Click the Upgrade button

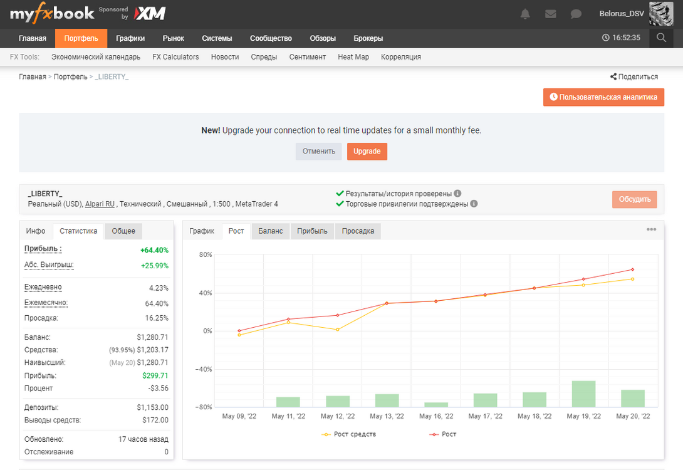pyautogui.click(x=367, y=151)
